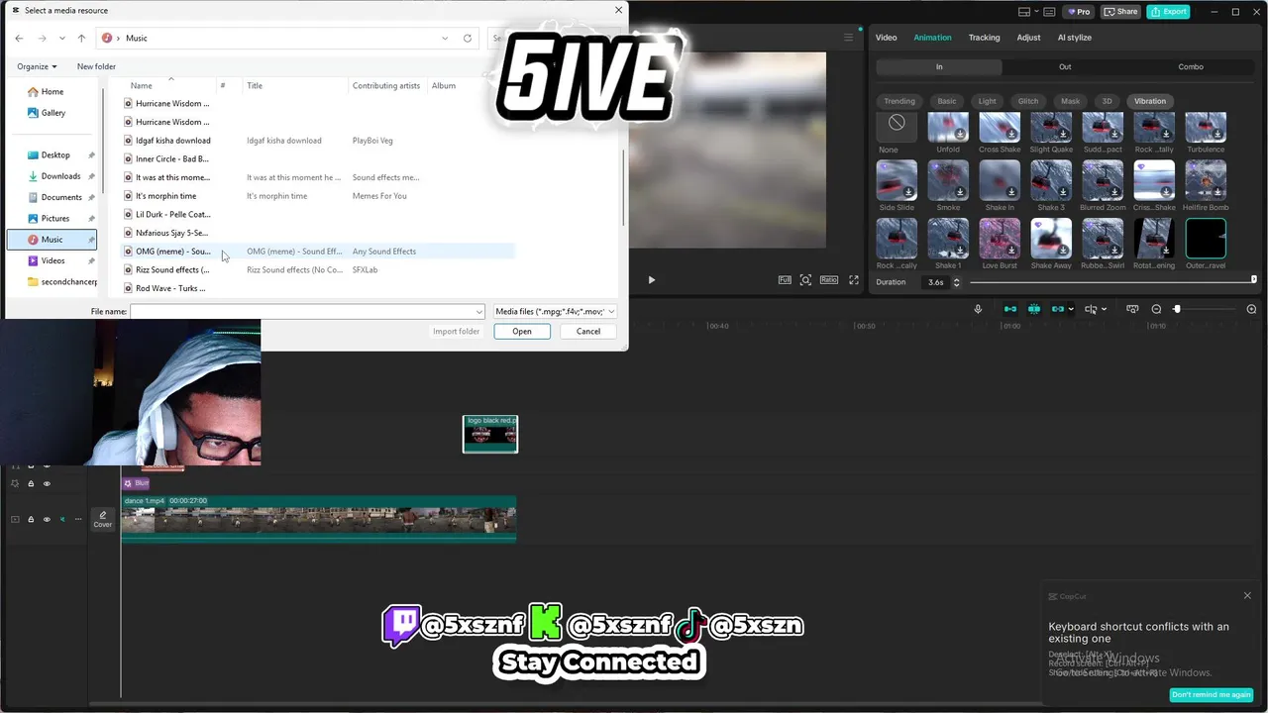Click the Back arrow in file dialog

[19, 38]
